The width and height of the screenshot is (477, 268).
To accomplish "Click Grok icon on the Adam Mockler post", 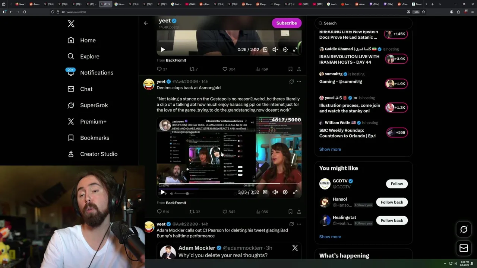I will (291, 224).
